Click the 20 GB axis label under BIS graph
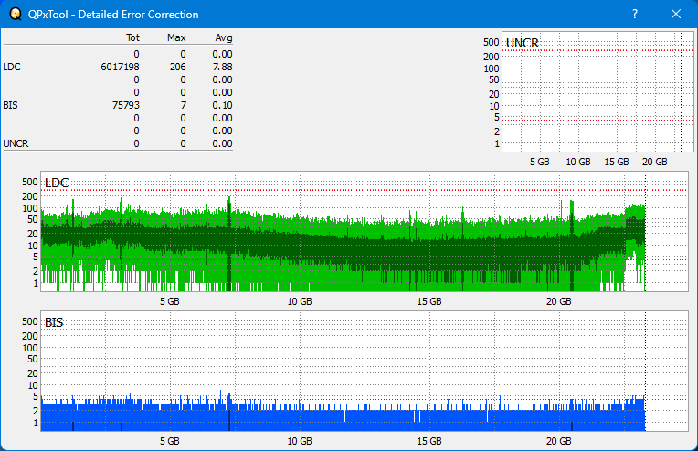Screen dimensions: 698x451 coord(558,441)
